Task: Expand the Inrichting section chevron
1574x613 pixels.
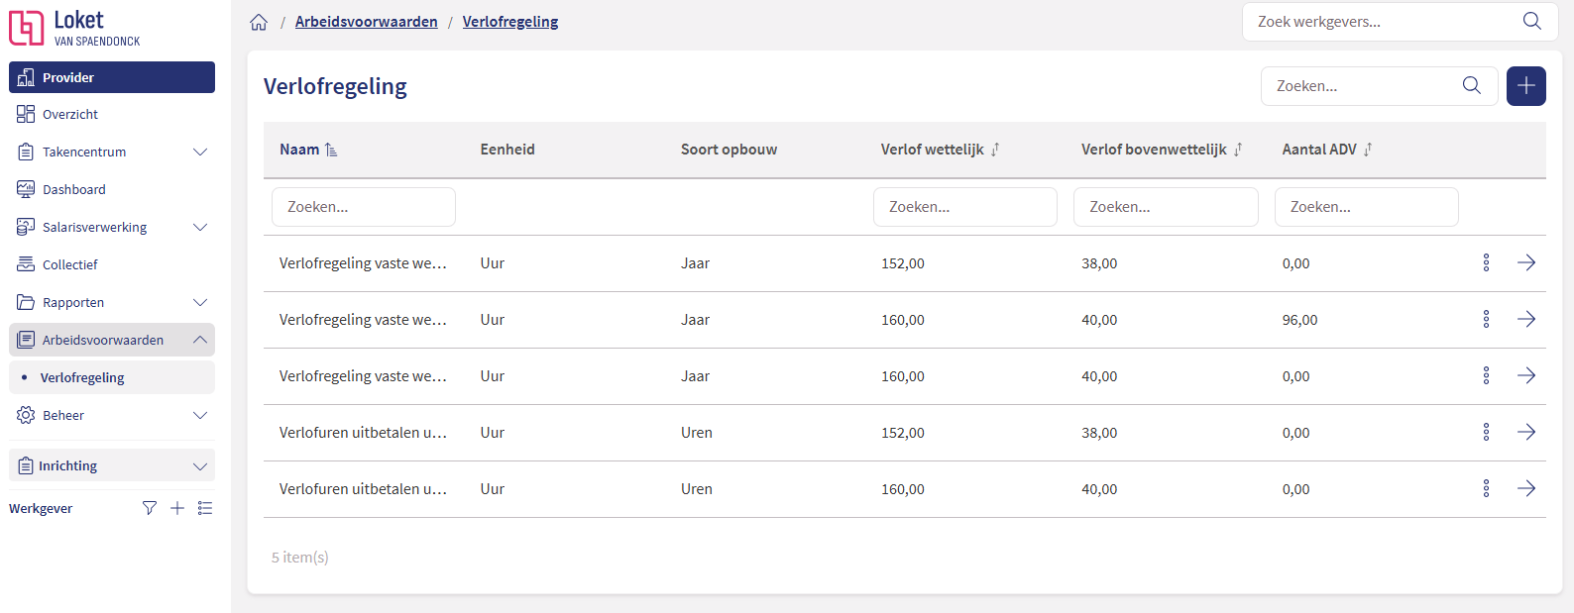Action: pyautogui.click(x=200, y=465)
